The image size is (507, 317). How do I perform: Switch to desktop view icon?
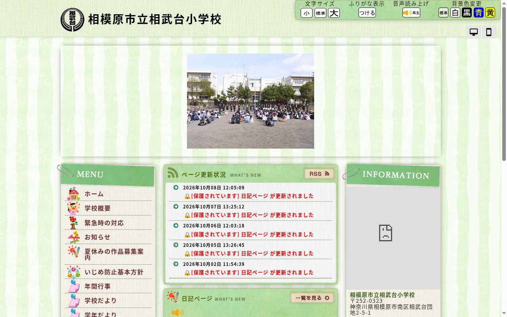474,32
